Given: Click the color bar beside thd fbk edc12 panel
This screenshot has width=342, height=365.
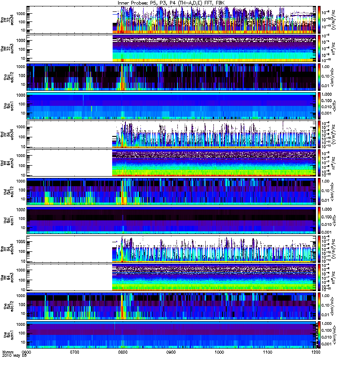Looking at the screenshot, I should coord(319,192).
